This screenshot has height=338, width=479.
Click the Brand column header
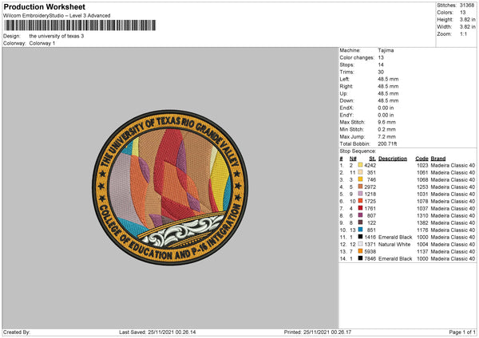pyautogui.click(x=438, y=159)
